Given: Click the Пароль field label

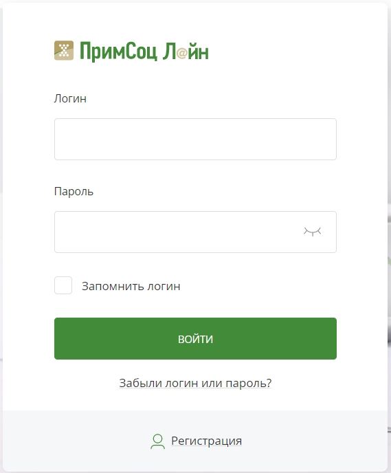Looking at the screenshot, I should [74, 192].
